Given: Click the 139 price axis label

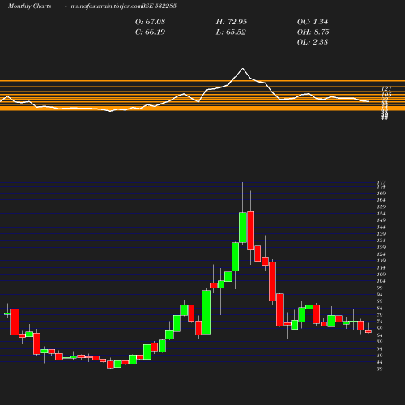Looking at the screenshot, I should pos(382,234).
